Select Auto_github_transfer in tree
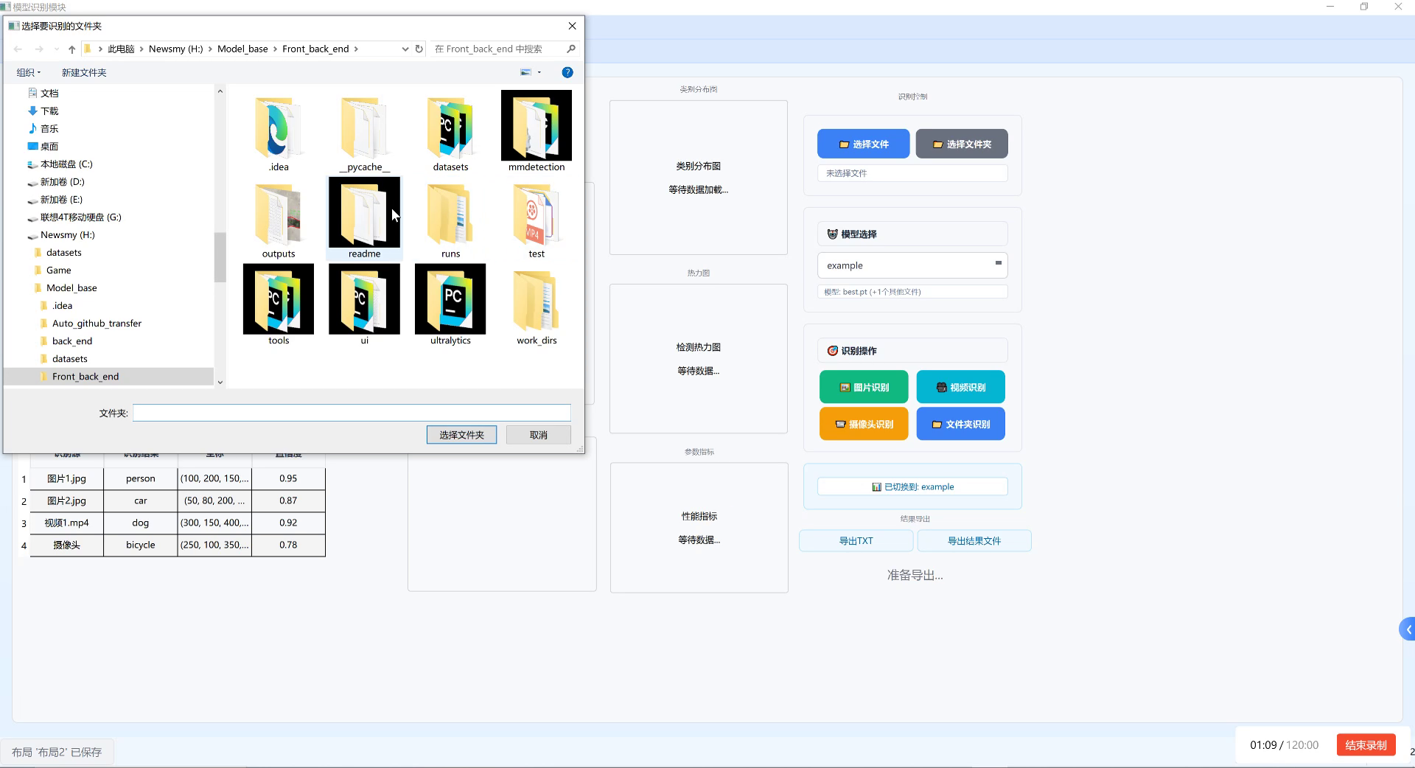Viewport: 1415px width, 768px height. (x=97, y=323)
